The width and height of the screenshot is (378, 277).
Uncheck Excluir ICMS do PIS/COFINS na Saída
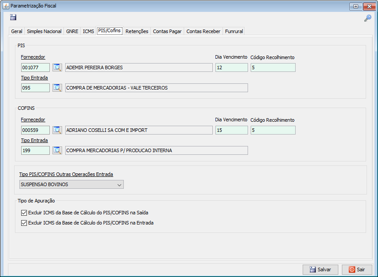point(24,213)
